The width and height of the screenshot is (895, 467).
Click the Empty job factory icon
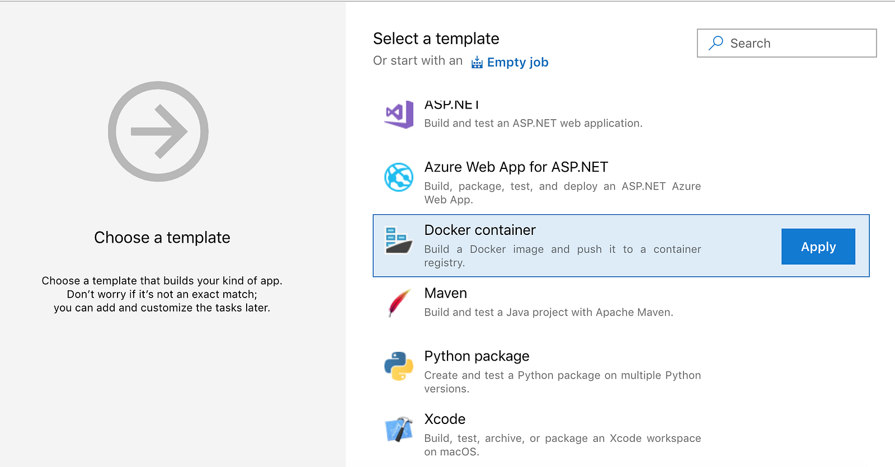pyautogui.click(x=477, y=62)
